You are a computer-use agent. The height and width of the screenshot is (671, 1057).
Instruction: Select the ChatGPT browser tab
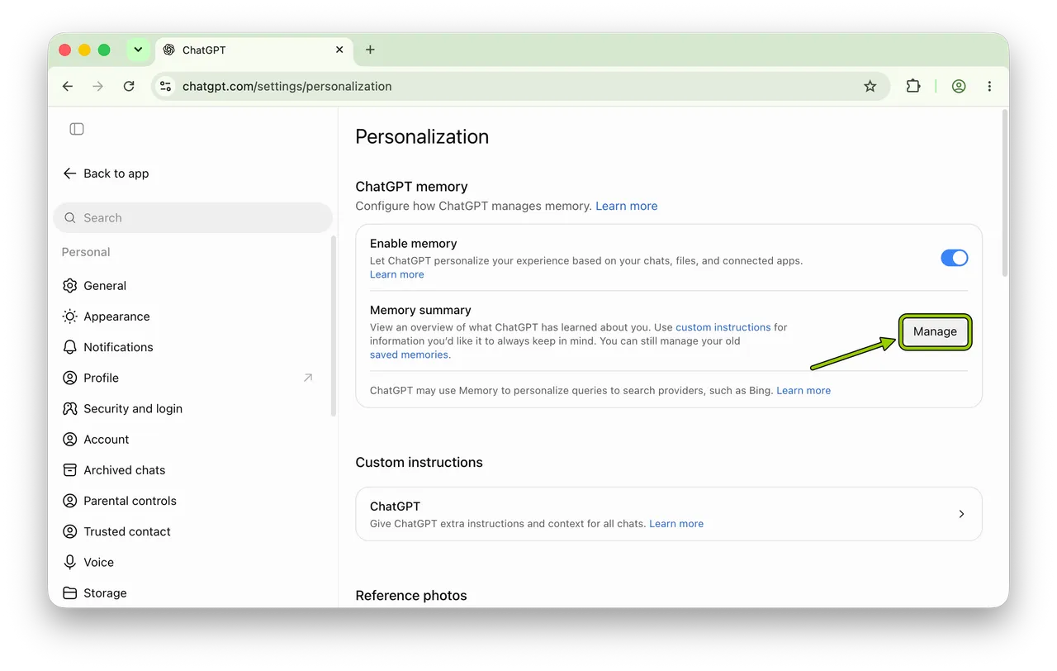[x=254, y=50]
